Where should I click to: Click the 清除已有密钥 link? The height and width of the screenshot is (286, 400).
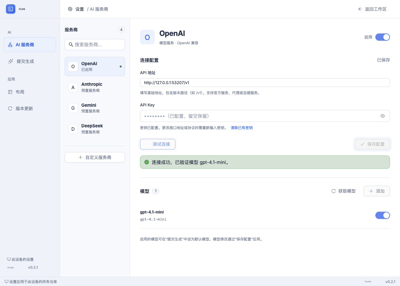click(242, 128)
